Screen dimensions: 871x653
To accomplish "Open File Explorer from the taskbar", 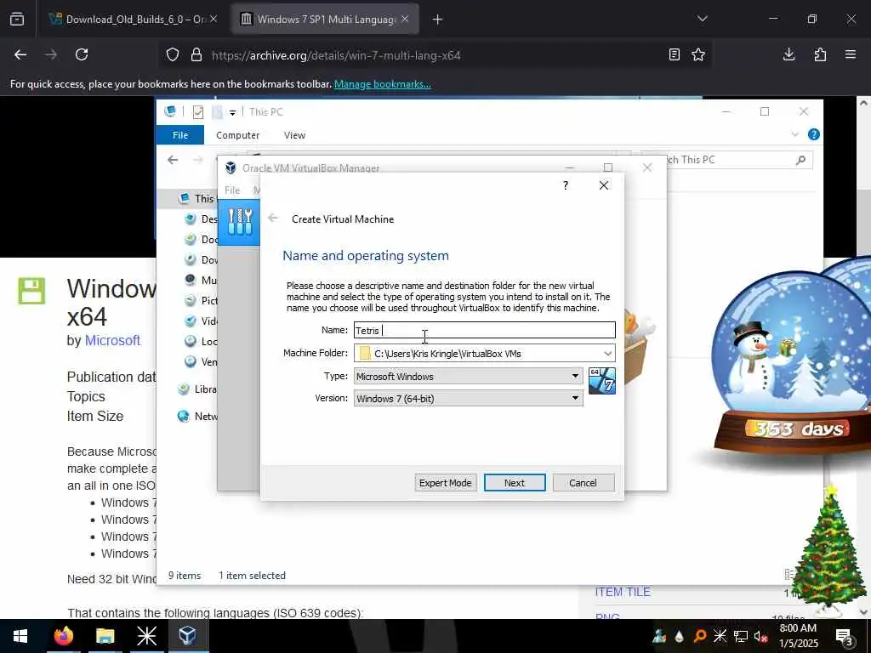I will (x=105, y=636).
